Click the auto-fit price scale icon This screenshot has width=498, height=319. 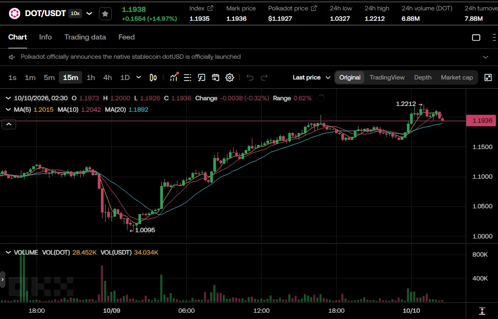click(x=482, y=311)
